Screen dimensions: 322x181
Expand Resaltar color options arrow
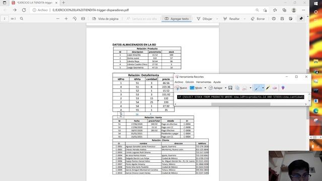coord(245,19)
